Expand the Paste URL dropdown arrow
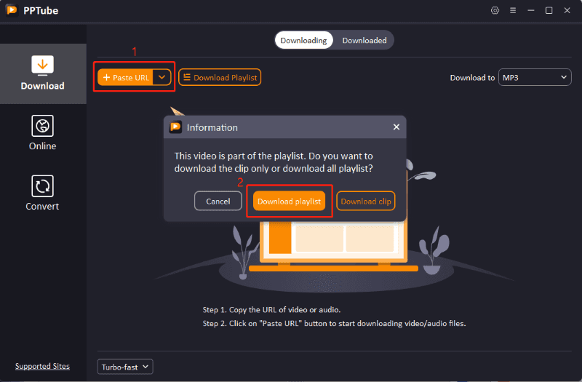The width and height of the screenshot is (582, 382). point(162,77)
